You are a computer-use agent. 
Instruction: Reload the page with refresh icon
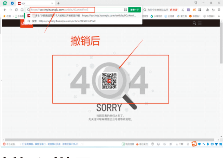tap(16, 10)
